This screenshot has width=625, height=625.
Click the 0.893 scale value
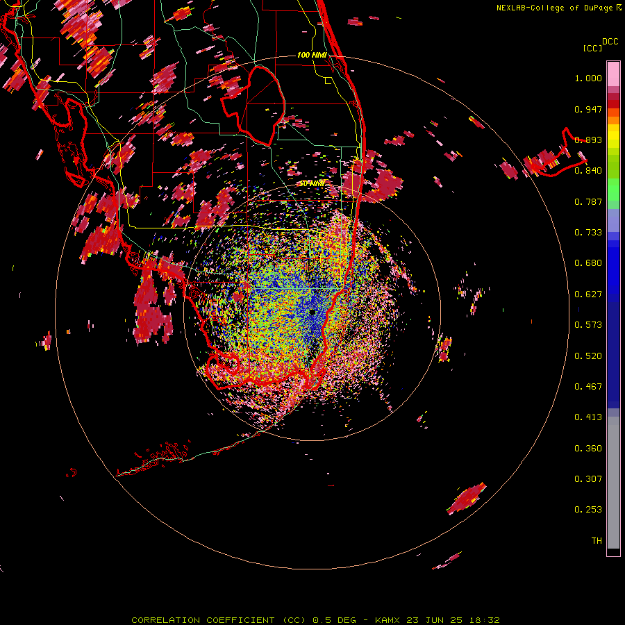[588, 140]
